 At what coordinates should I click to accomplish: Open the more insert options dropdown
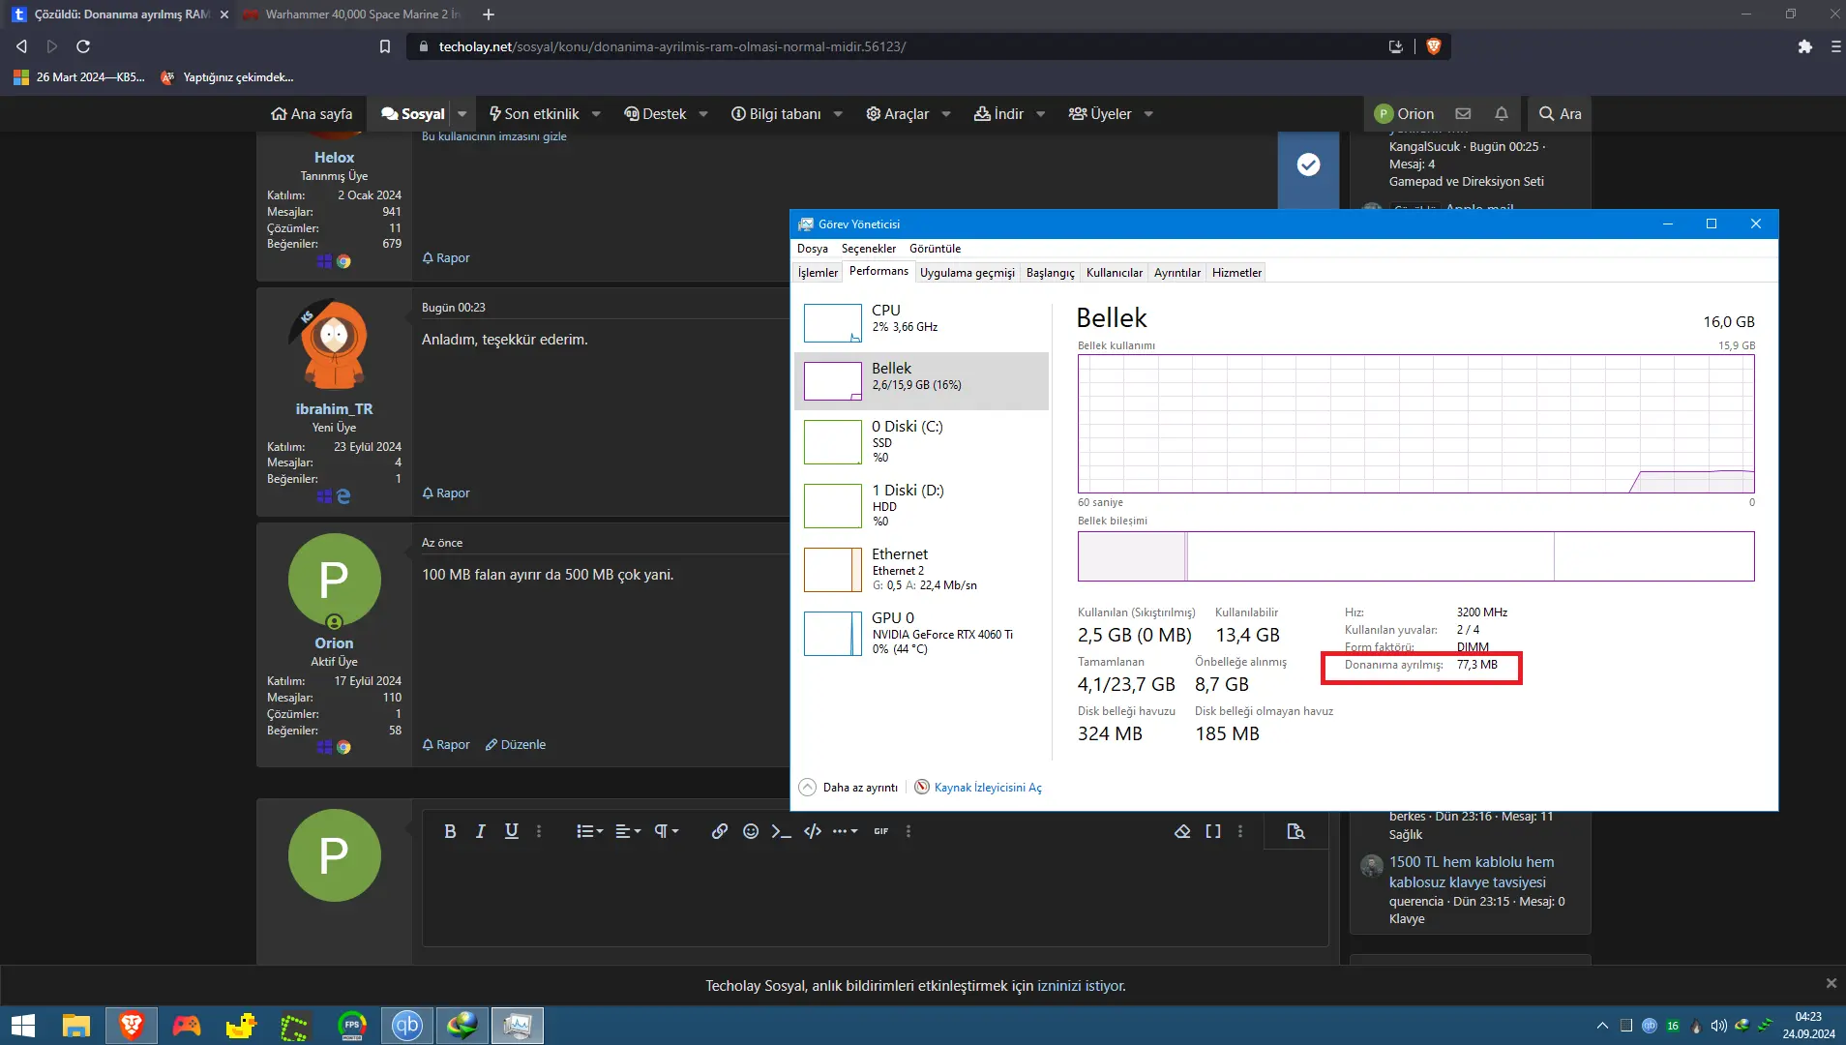[845, 831]
